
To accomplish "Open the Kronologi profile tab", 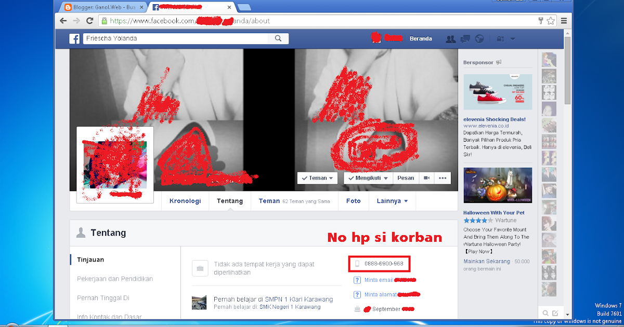I will [185, 201].
